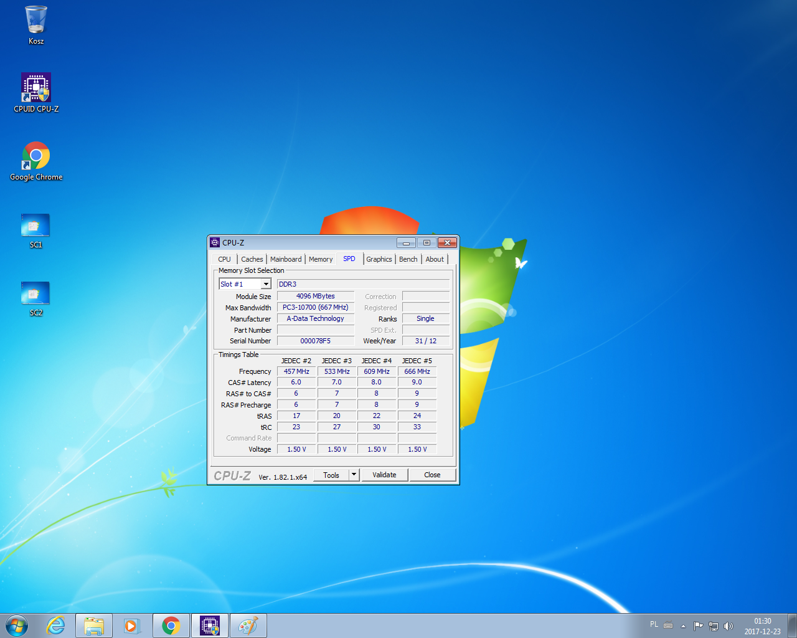Click the Week/Year value 31 / 12
This screenshot has height=638, width=797.
pos(426,341)
